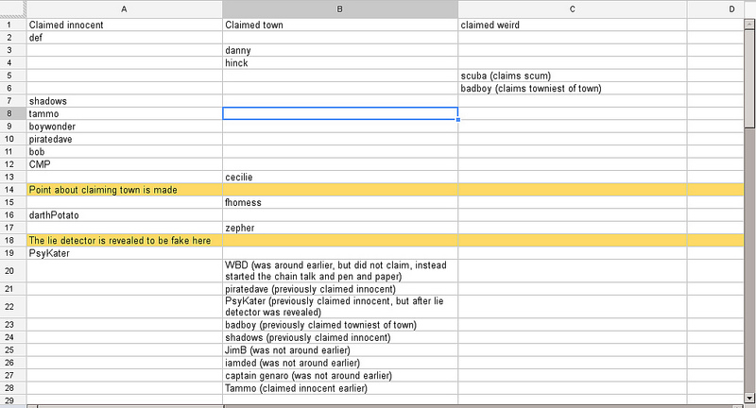Viewport: 756px width, 408px height.
Task: Click the 'Claimed town' header cell
Action: coord(340,25)
